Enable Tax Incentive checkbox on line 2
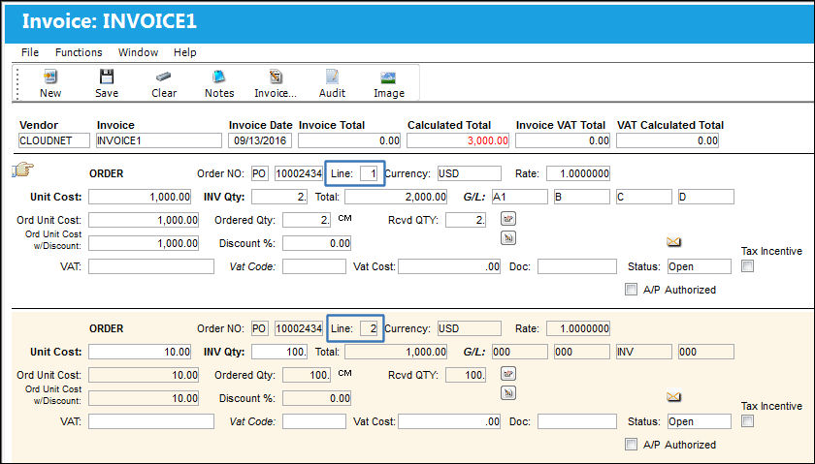 coord(747,421)
